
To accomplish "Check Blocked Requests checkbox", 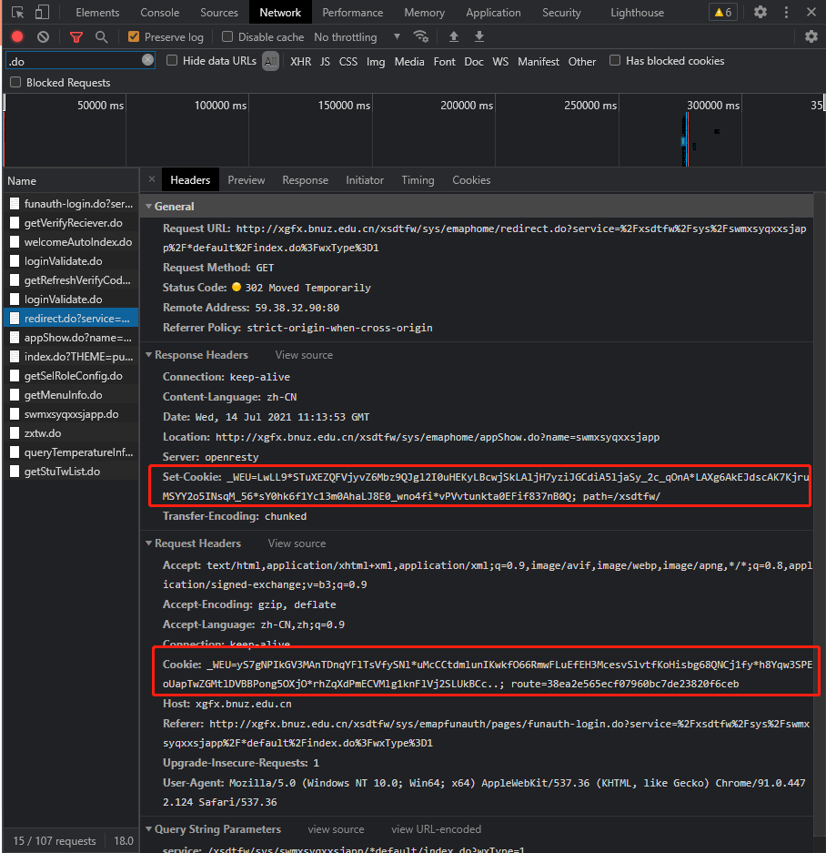I will point(15,82).
